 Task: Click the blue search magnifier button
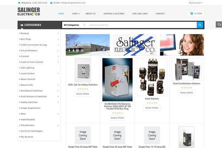pyautogui.click(x=200, y=25)
